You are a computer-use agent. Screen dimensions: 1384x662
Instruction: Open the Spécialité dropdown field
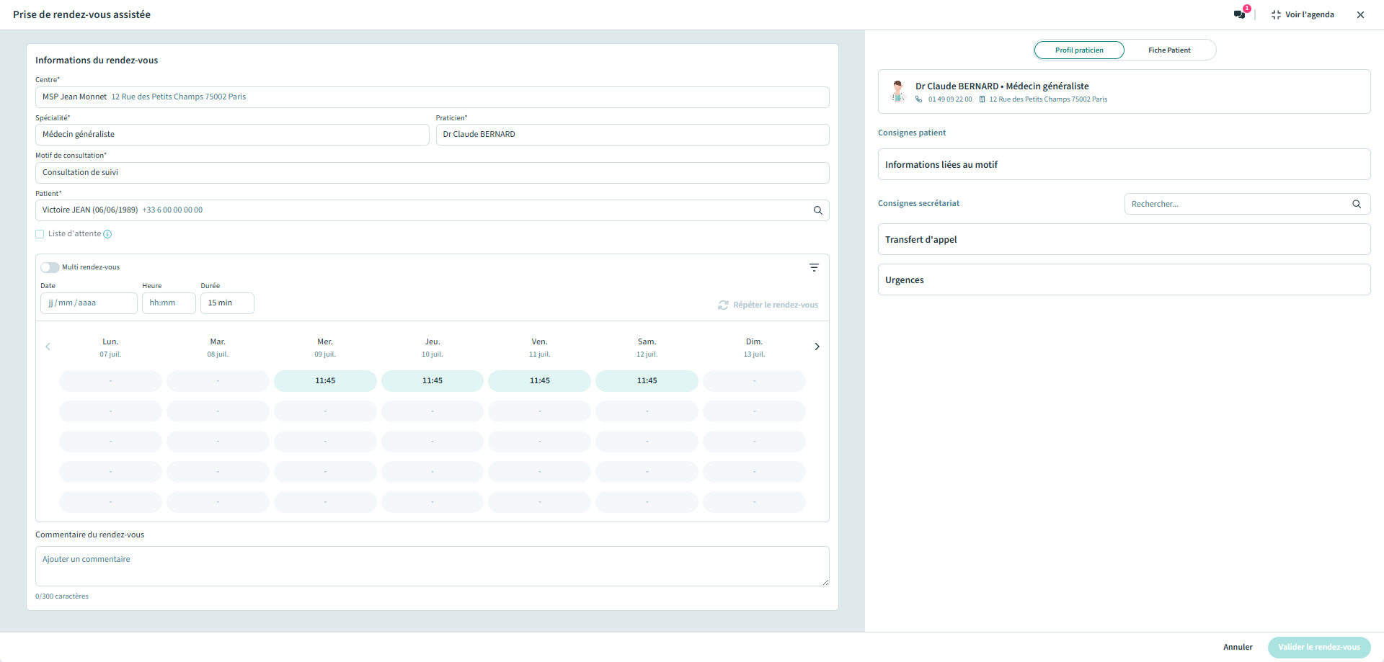231,135
